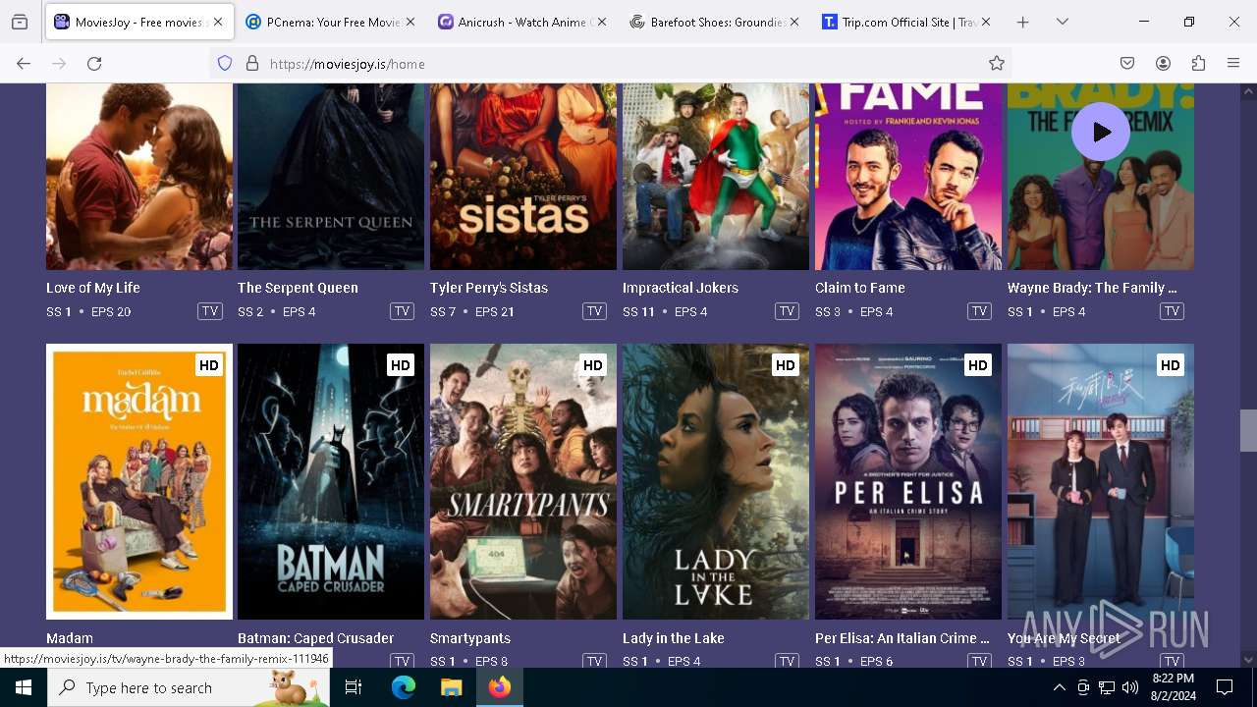The height and width of the screenshot is (707, 1257).
Task: Play Wayne Brady: The Family Remix
Action: pos(1100,132)
